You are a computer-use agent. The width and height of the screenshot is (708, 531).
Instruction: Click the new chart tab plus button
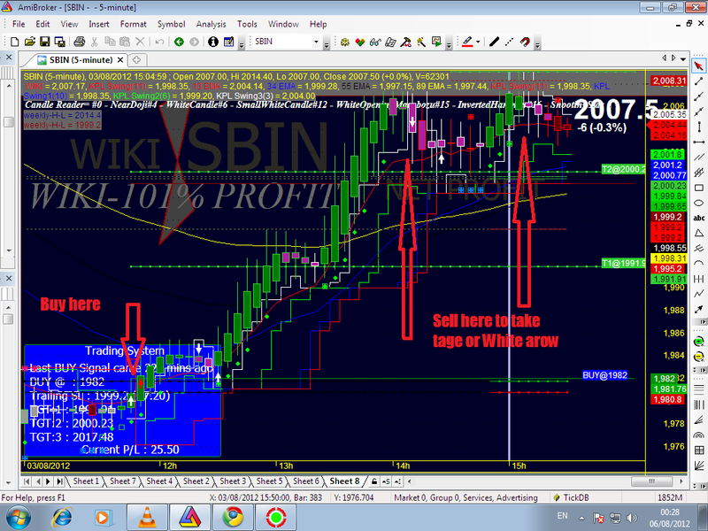pyautogui.click(x=136, y=60)
